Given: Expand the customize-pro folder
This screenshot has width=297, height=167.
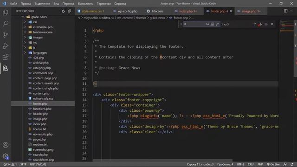Looking at the screenshot, I should point(25,27).
